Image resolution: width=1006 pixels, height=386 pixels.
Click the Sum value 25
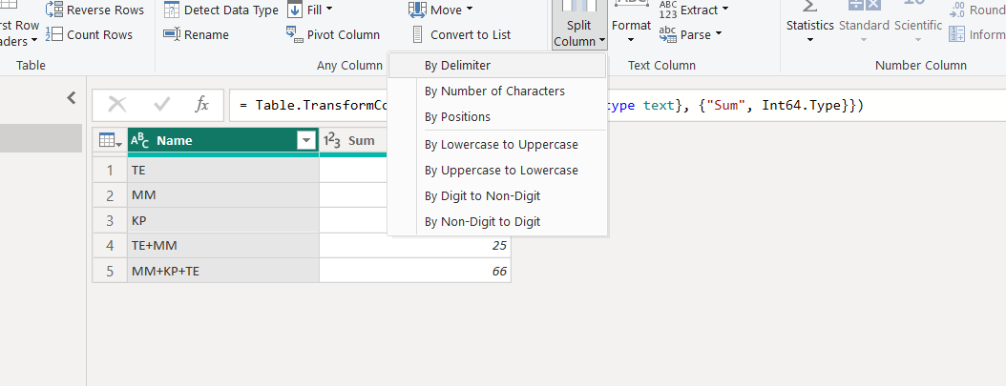point(415,246)
